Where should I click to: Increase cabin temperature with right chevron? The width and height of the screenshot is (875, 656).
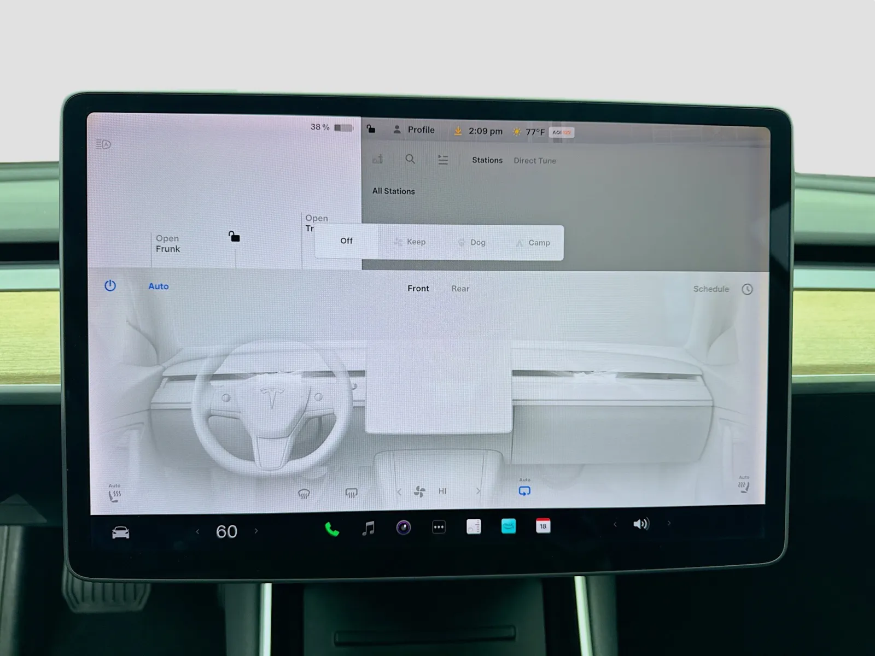tap(256, 531)
